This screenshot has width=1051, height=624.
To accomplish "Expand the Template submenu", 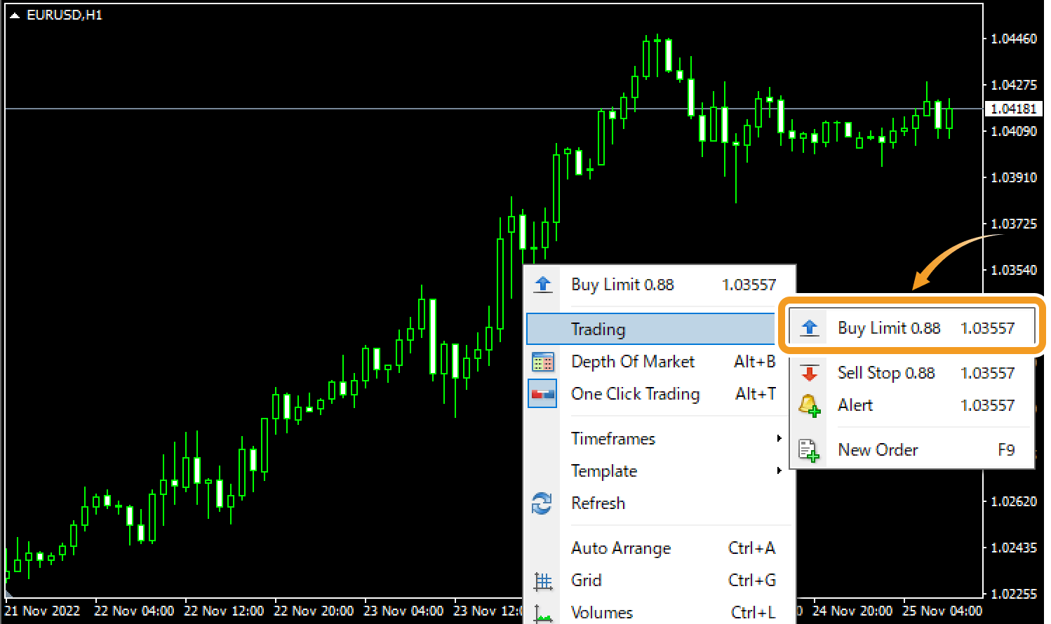I will coord(603,470).
